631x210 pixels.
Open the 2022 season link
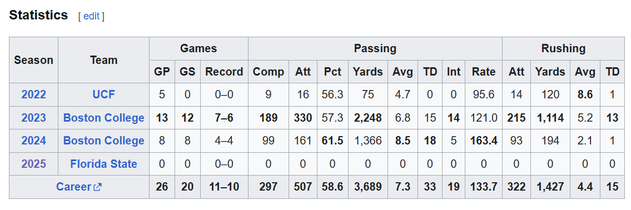[34, 94]
